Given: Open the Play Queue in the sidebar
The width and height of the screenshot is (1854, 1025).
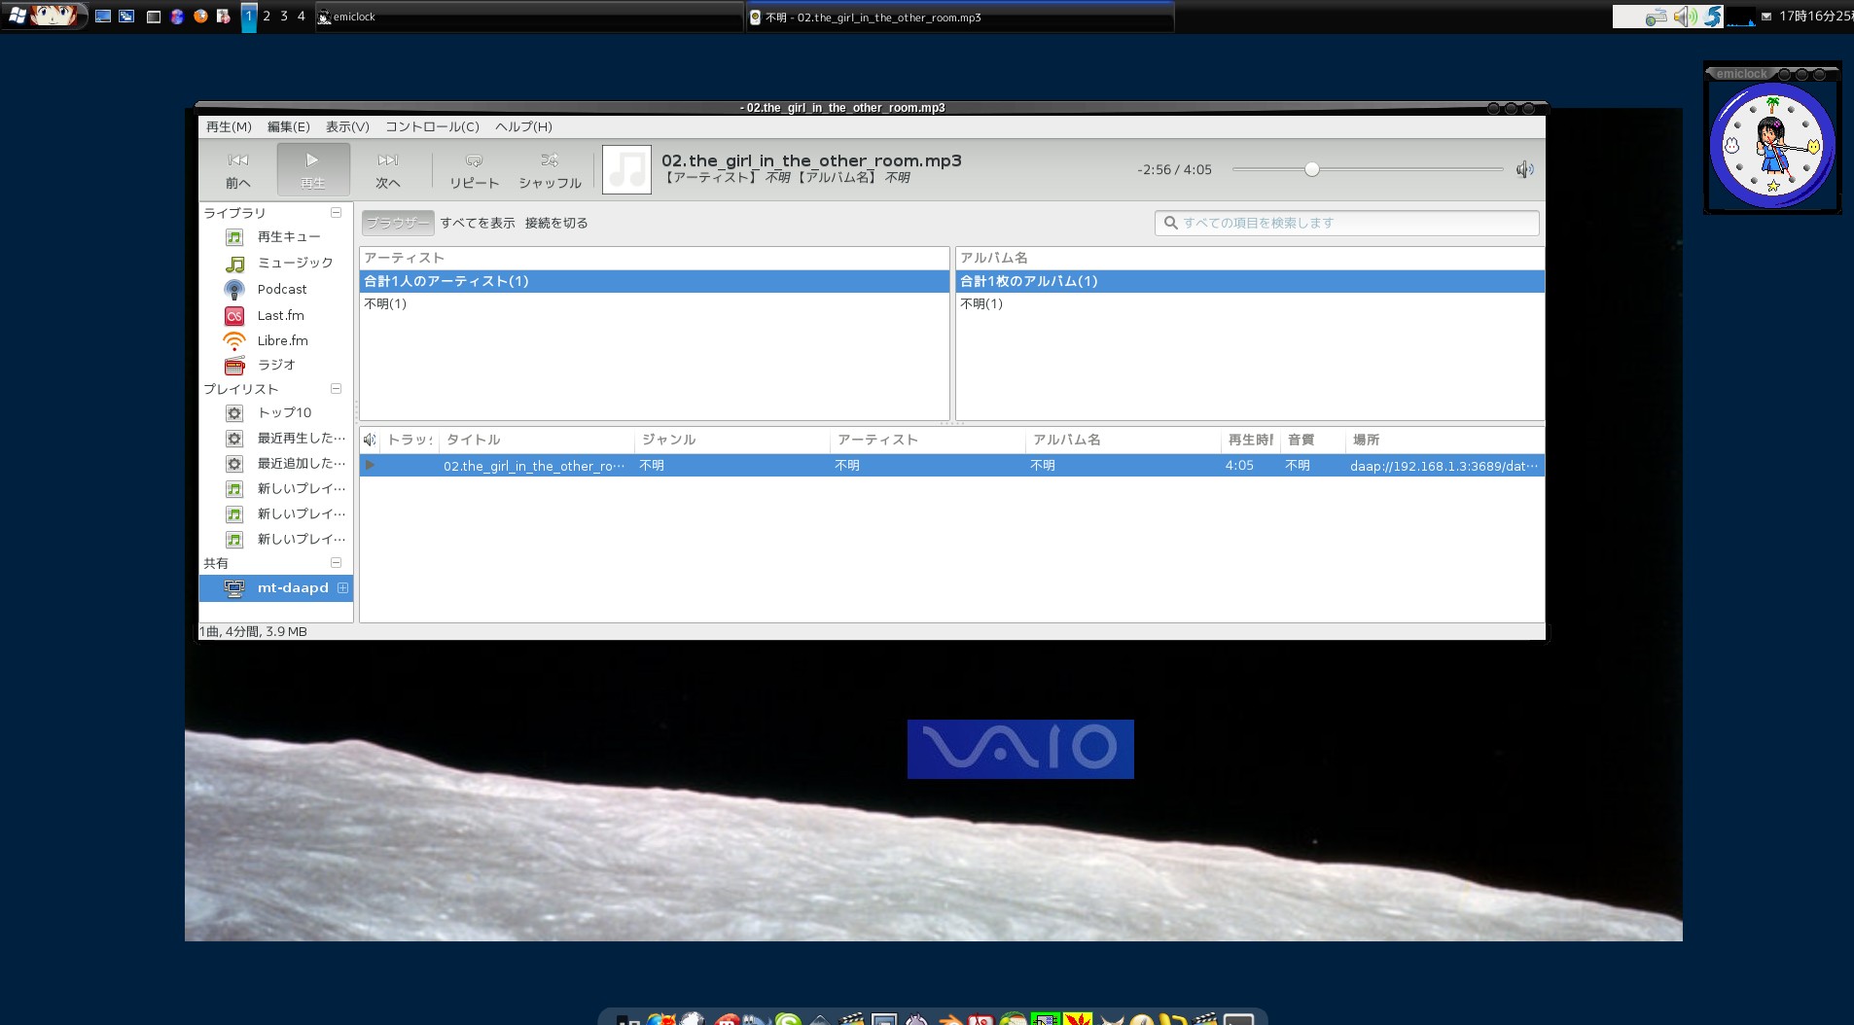Looking at the screenshot, I should point(288,237).
